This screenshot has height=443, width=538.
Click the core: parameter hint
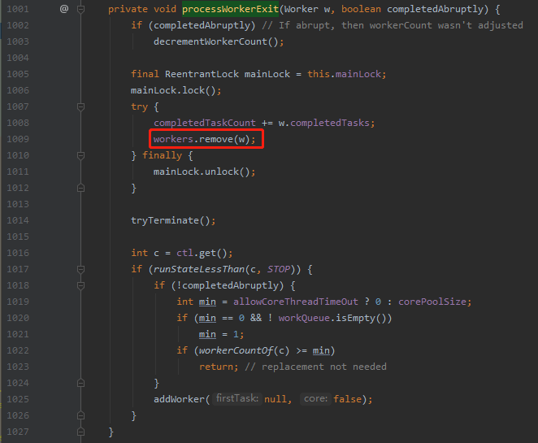pos(315,399)
